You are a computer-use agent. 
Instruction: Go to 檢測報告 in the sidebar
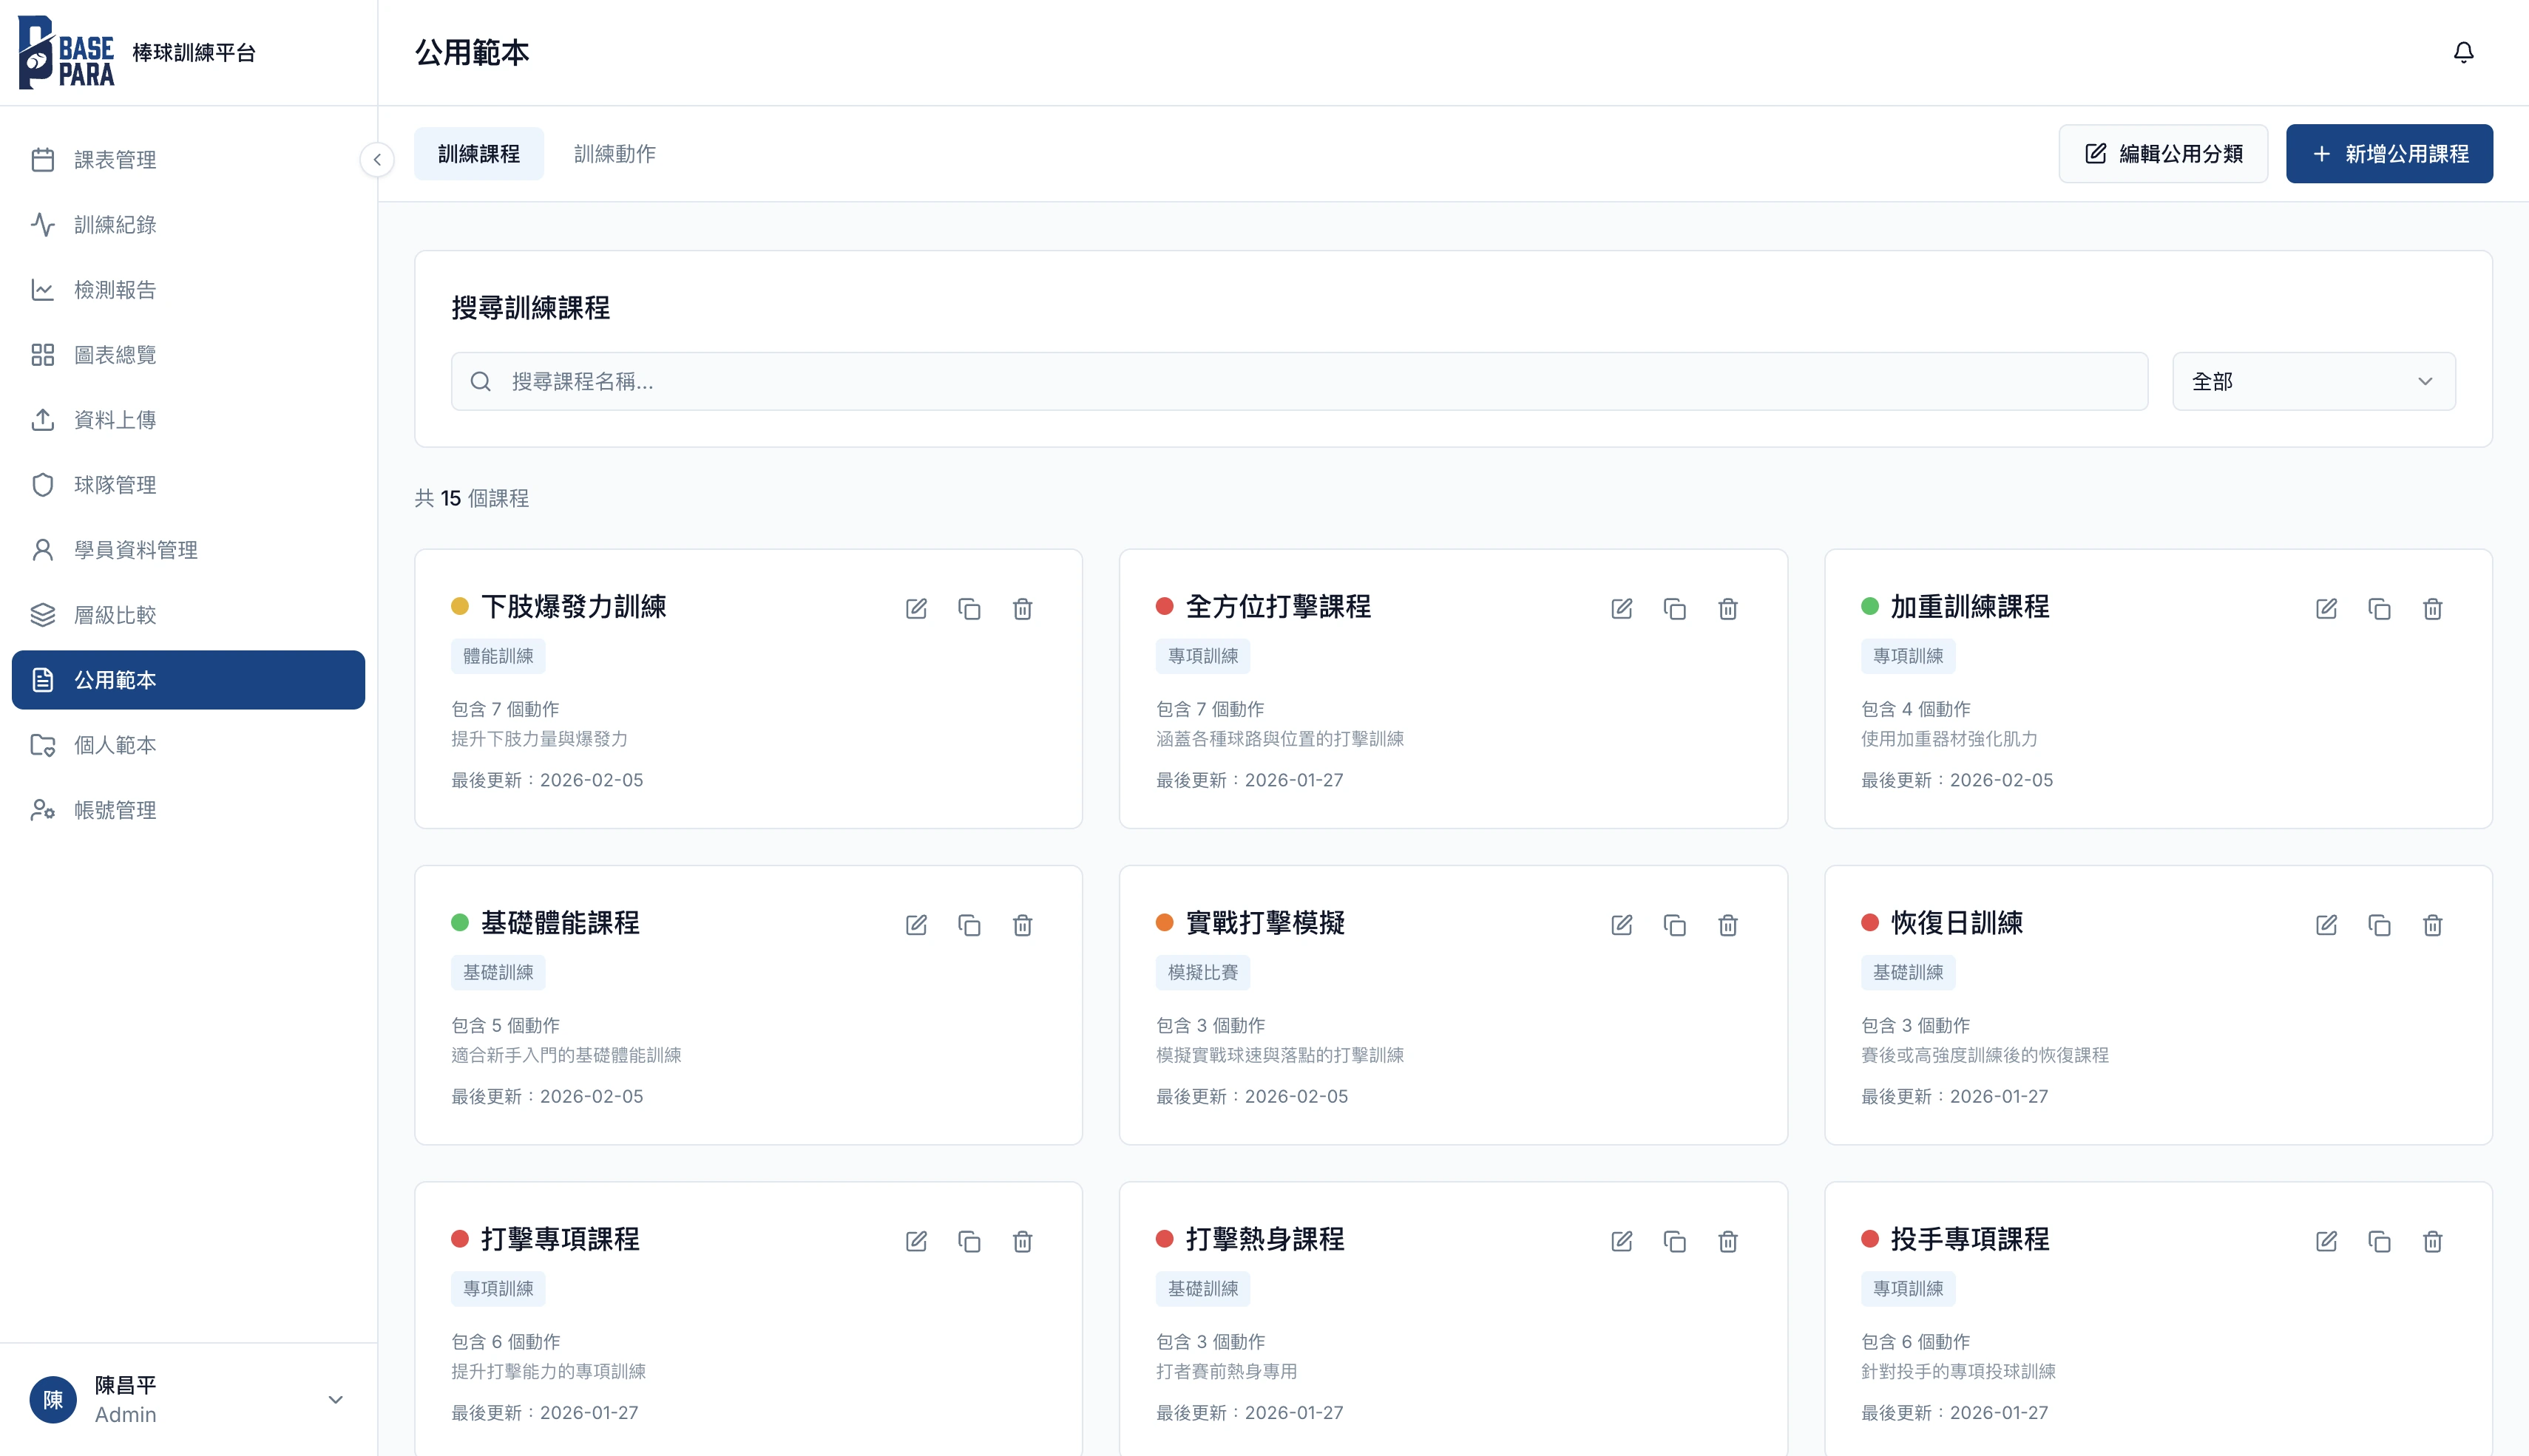coord(188,290)
